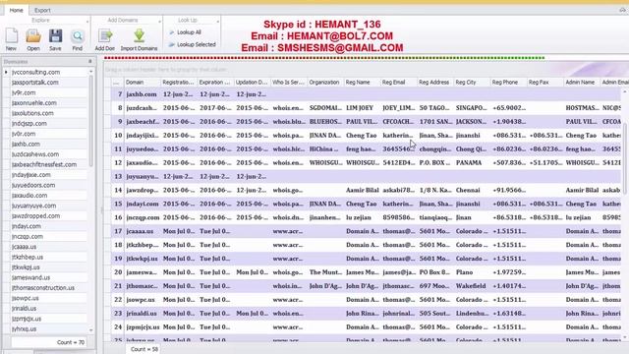Select row 7 domain jaxhb.com

coord(142,94)
